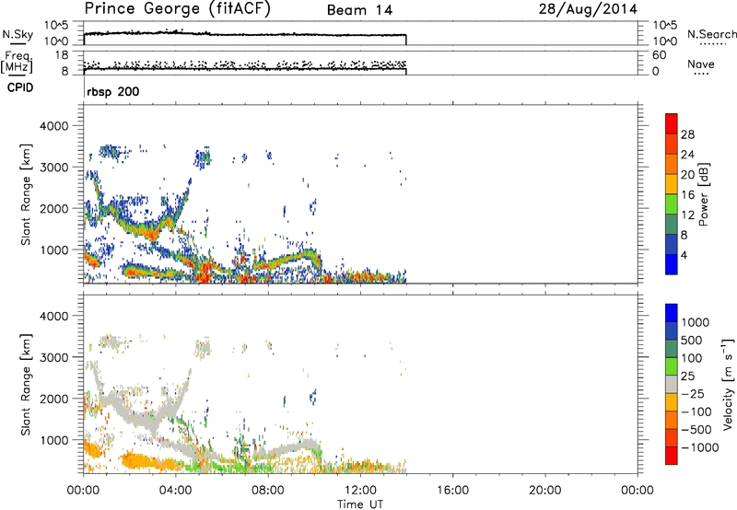
Task: Select the "-1000" Velocity colorbar label
Action: [700, 447]
